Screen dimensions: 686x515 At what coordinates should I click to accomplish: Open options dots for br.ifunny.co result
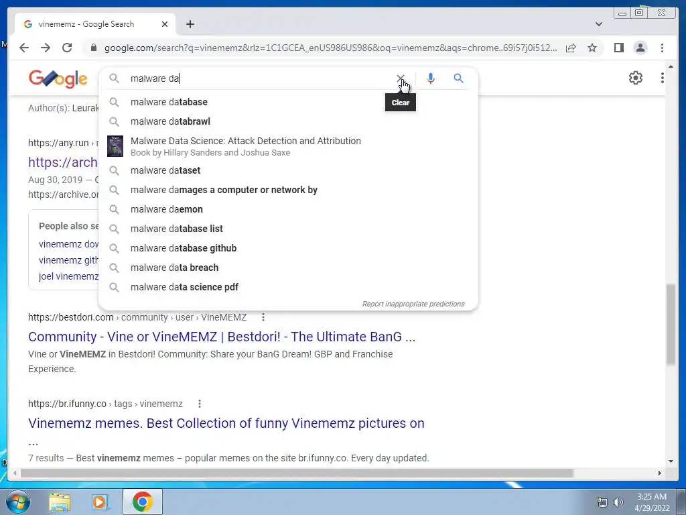coord(200,404)
